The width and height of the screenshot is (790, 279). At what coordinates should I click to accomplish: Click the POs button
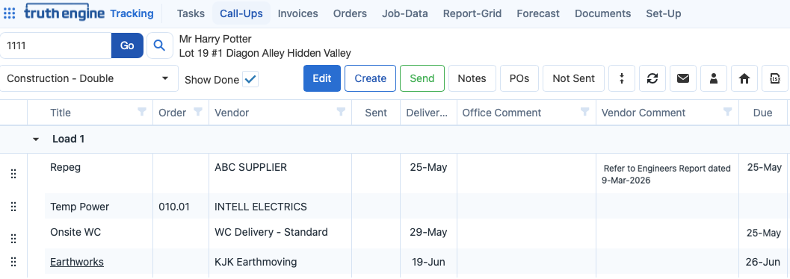(519, 78)
